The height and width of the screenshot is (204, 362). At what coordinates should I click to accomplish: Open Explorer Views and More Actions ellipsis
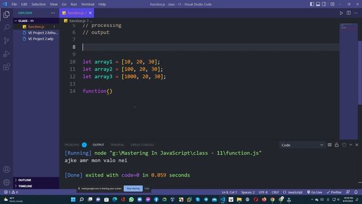[x=53, y=13]
